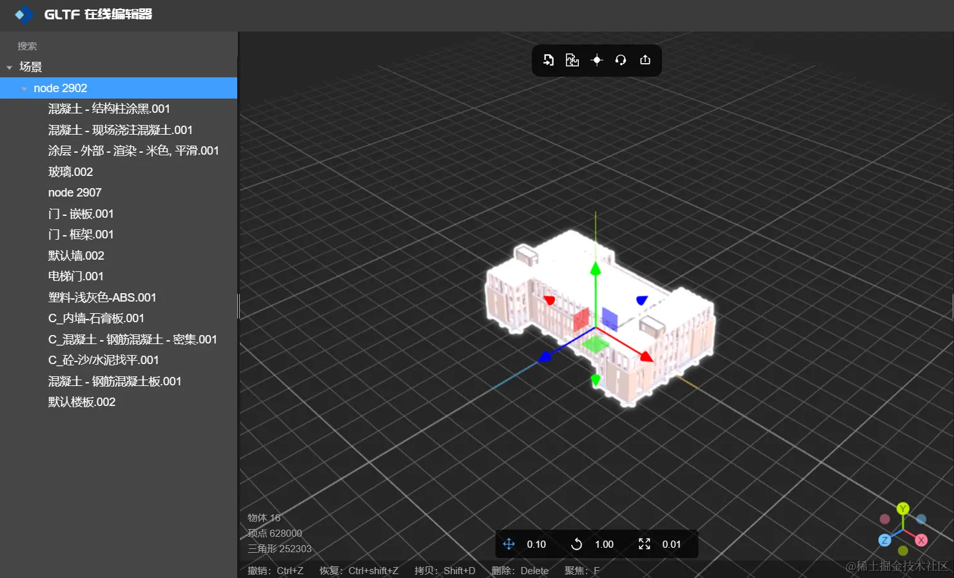Select 混凝土 - 现场浇注混凝土.001 in tree
This screenshot has height=578, width=954.
pyautogui.click(x=119, y=130)
